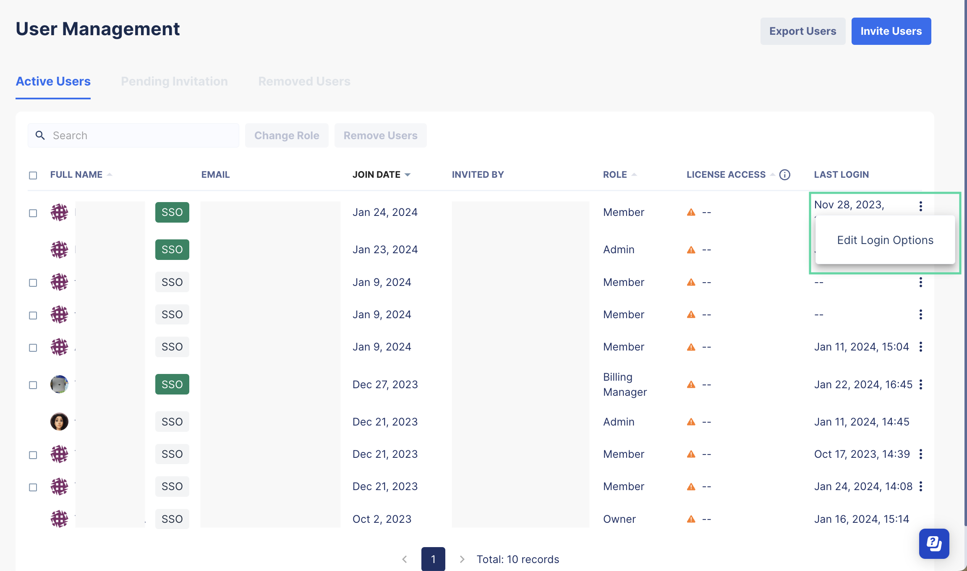The image size is (967, 571).
Task: Click the Invite Users button
Action: pyautogui.click(x=891, y=31)
